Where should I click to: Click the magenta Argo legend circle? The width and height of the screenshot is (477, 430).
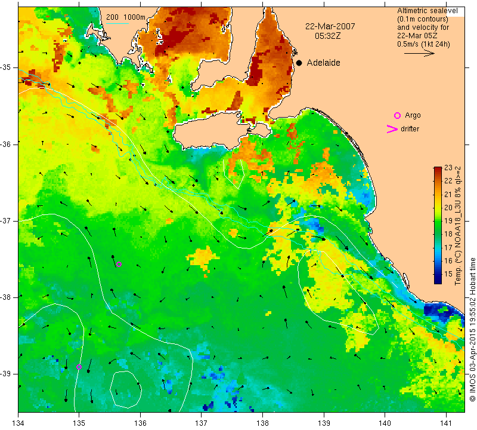click(x=397, y=115)
